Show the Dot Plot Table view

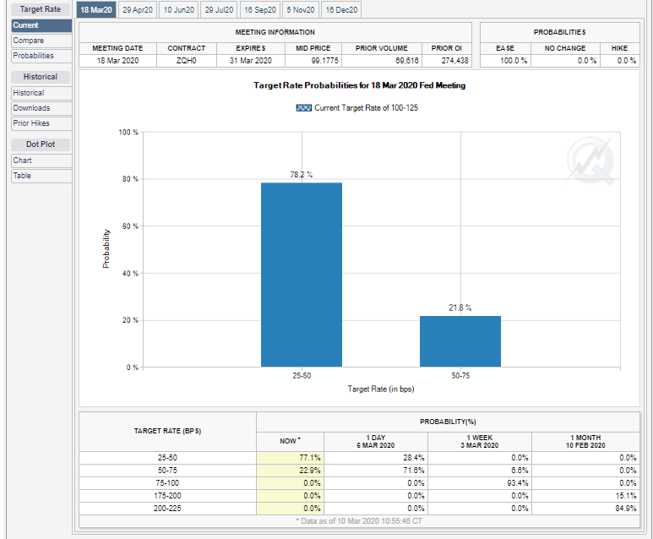[x=41, y=176]
